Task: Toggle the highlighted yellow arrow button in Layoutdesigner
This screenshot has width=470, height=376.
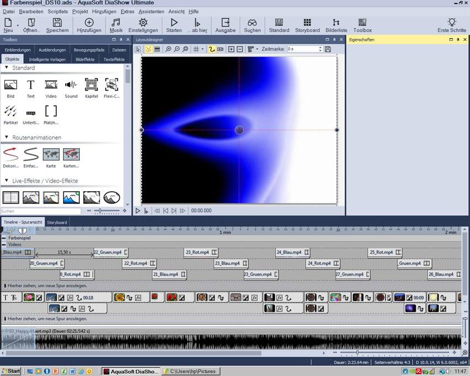Action: pos(149,49)
